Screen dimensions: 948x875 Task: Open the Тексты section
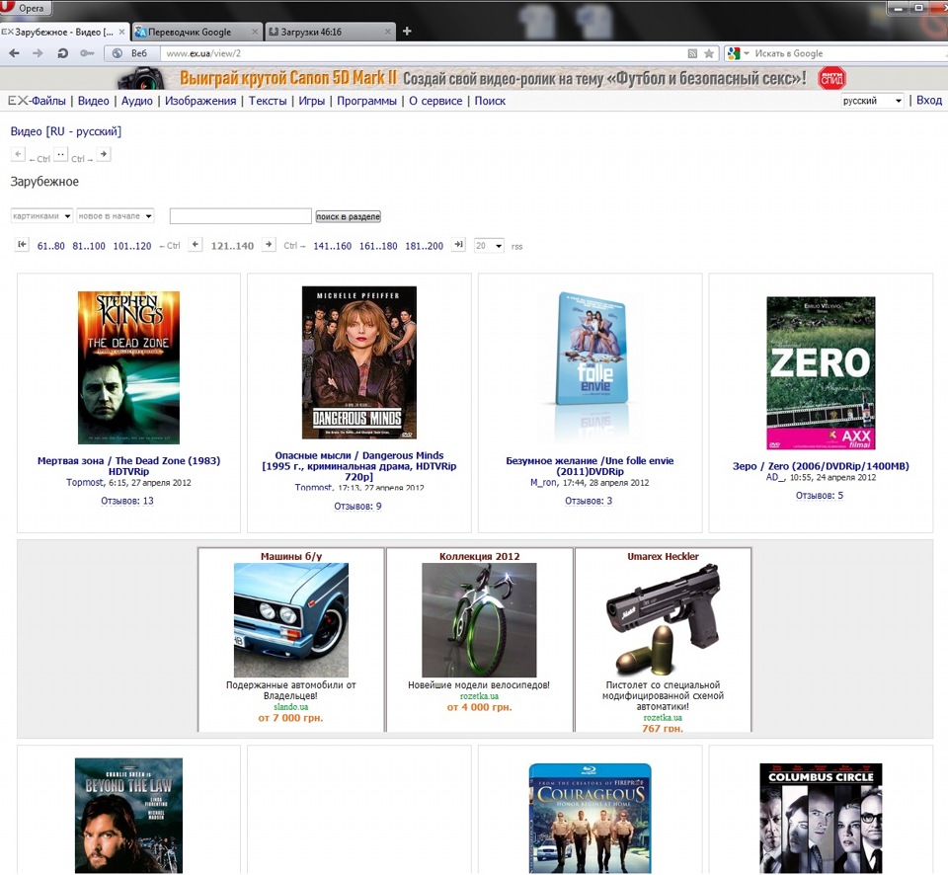(268, 101)
